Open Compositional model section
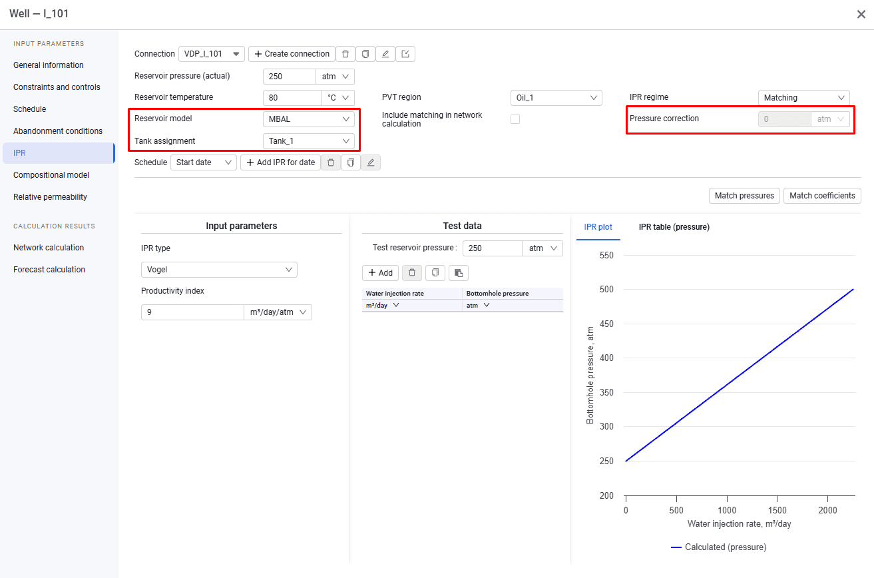This screenshot has width=874, height=578. (51, 175)
